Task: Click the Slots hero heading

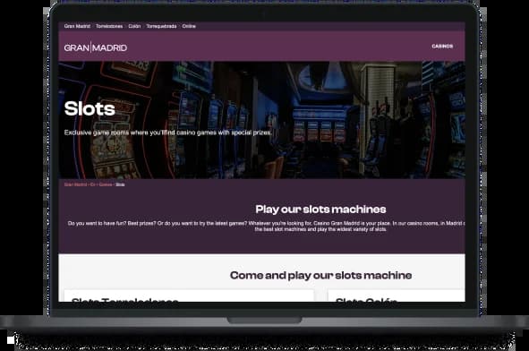Action: click(90, 108)
